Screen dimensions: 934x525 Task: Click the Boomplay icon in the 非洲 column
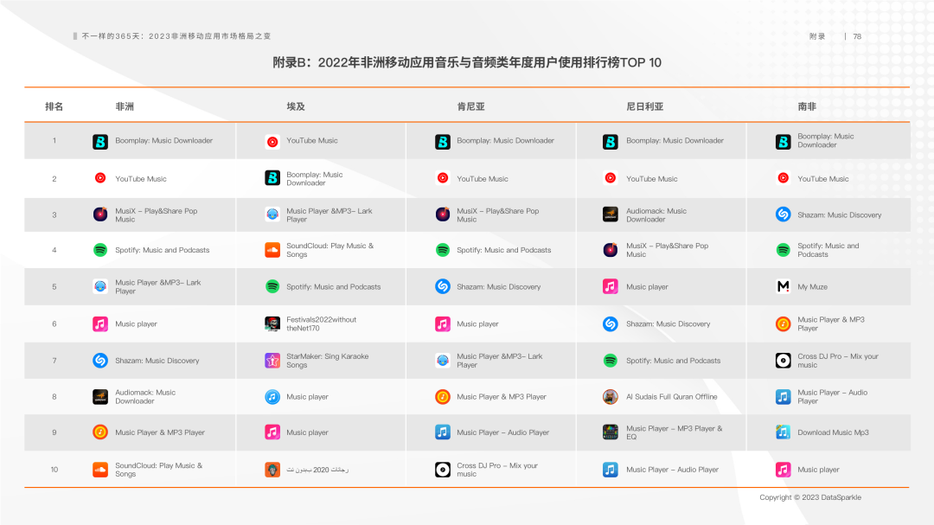(x=100, y=141)
